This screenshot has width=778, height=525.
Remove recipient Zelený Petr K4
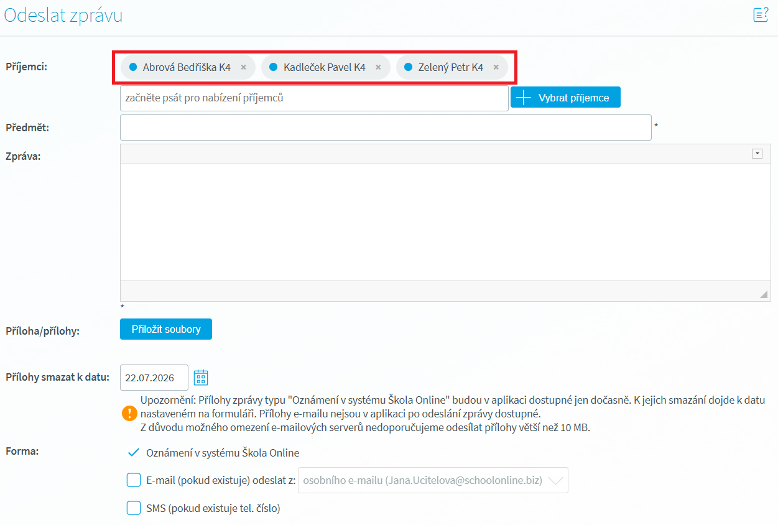496,67
